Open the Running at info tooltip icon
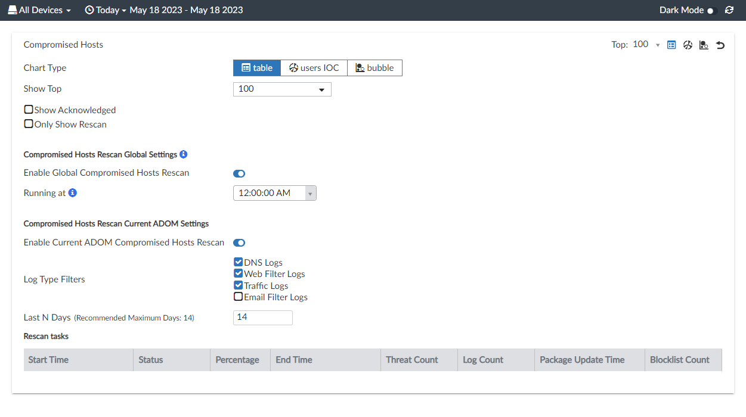 [72, 192]
